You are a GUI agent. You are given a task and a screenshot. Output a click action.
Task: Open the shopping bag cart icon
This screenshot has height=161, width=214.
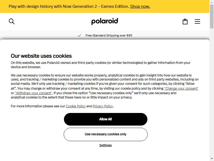tap(185, 21)
